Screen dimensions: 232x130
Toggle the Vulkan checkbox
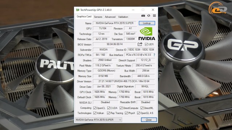click(95, 113)
